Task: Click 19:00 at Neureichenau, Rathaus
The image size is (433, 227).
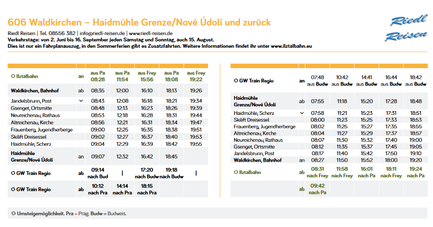Action: click(416, 140)
